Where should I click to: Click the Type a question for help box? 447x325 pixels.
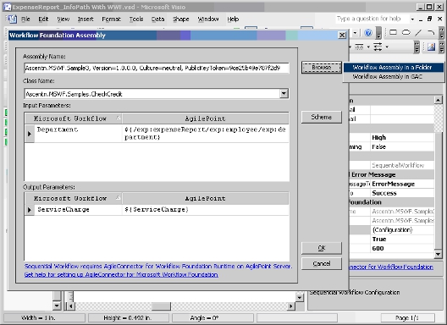pos(372,19)
